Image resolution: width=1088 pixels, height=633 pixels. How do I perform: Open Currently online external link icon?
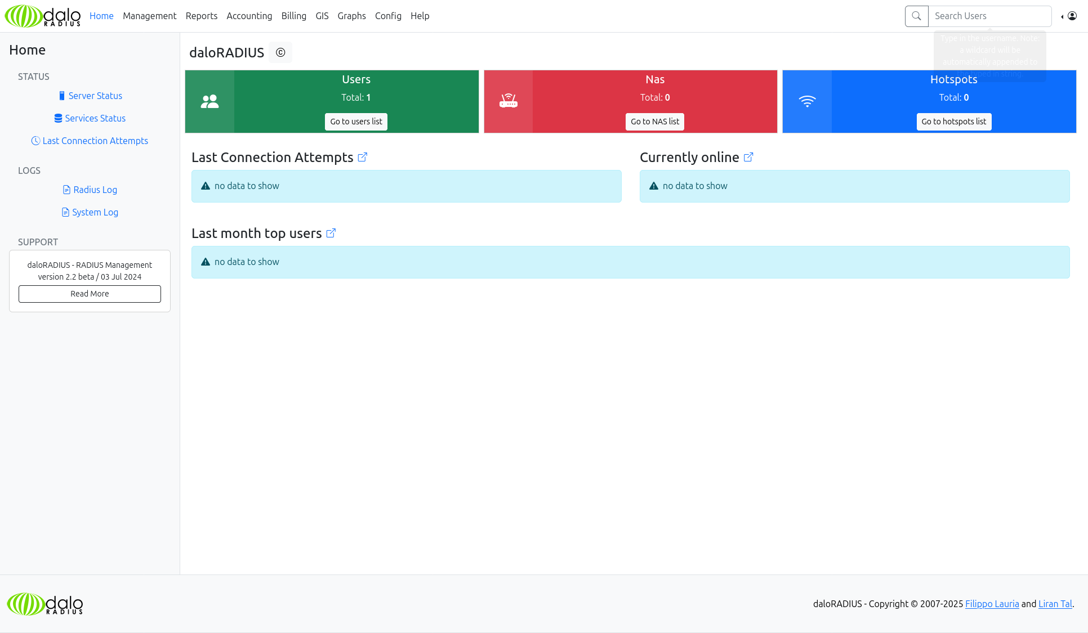(748, 158)
